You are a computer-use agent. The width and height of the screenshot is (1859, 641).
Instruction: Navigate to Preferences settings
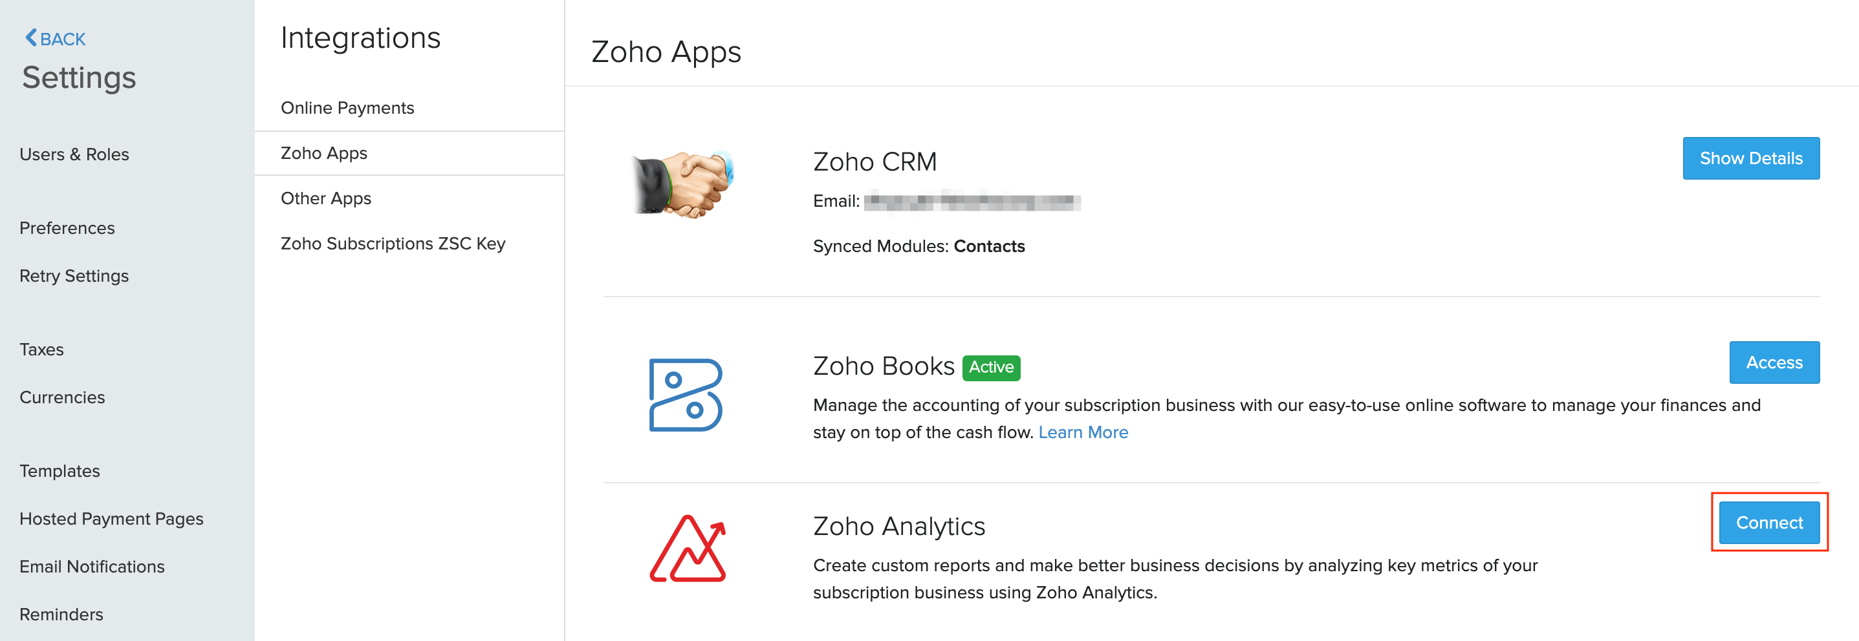pyautogui.click(x=67, y=228)
